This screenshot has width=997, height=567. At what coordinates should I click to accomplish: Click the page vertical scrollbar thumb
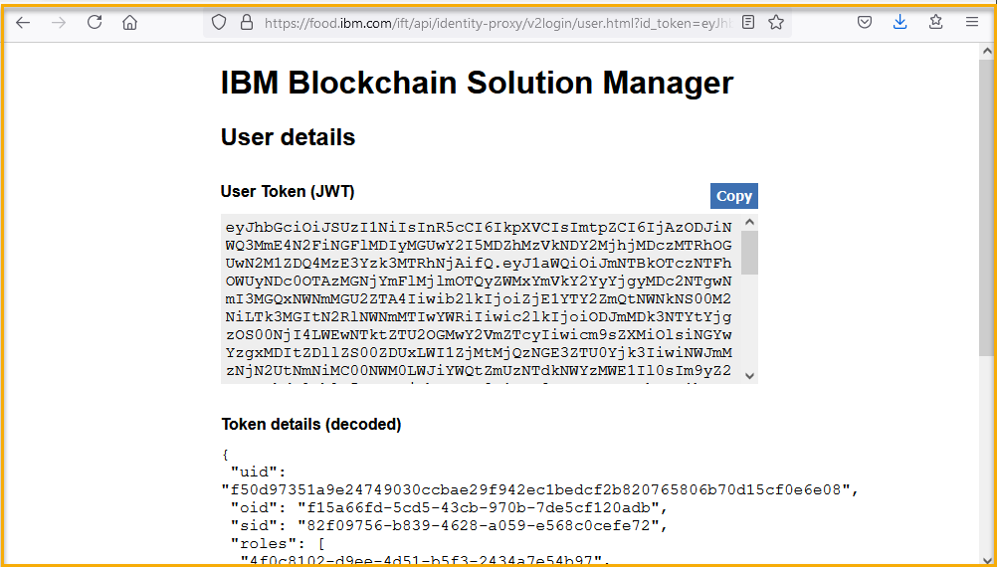point(987,208)
